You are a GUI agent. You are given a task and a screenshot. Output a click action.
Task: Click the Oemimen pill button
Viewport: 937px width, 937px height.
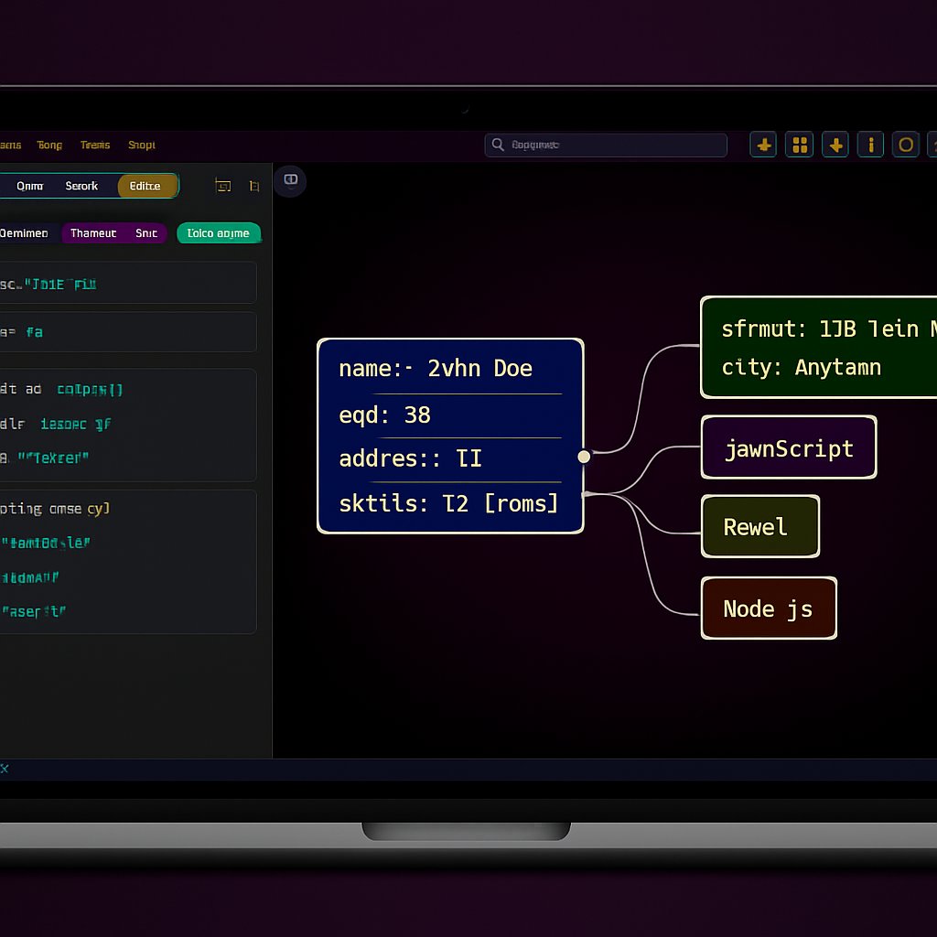tap(24, 233)
